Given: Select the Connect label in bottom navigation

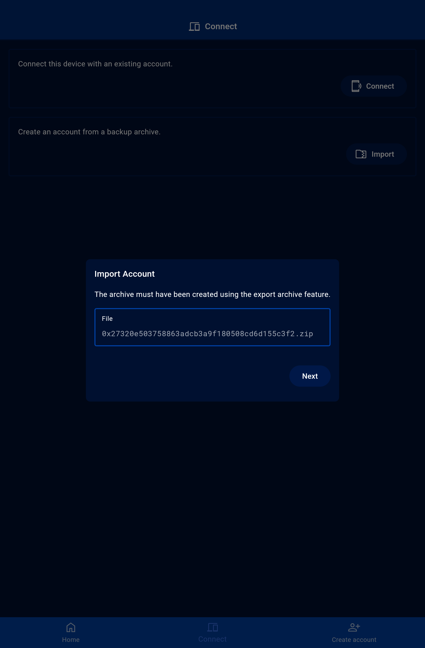Looking at the screenshot, I should coord(212,639).
